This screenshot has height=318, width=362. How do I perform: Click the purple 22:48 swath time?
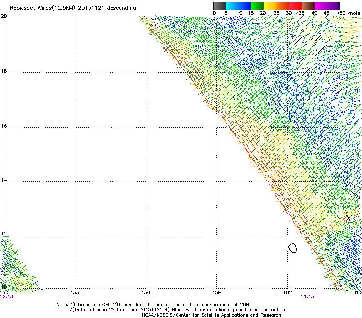(7, 297)
